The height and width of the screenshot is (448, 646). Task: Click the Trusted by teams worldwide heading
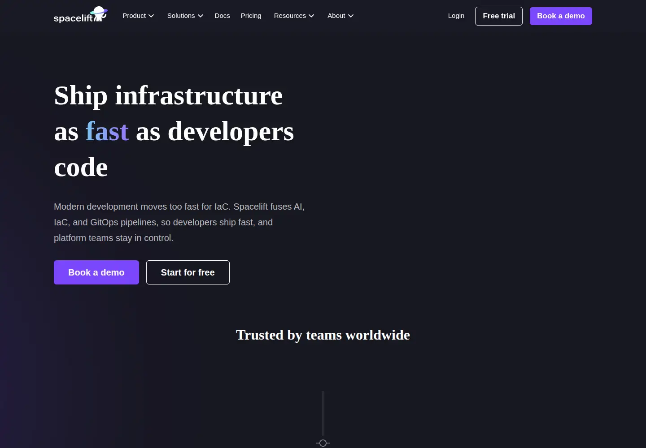point(323,335)
